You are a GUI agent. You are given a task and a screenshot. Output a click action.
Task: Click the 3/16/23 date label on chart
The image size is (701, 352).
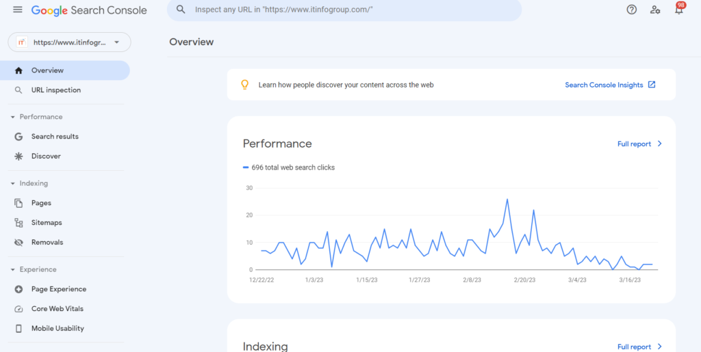coord(630,280)
